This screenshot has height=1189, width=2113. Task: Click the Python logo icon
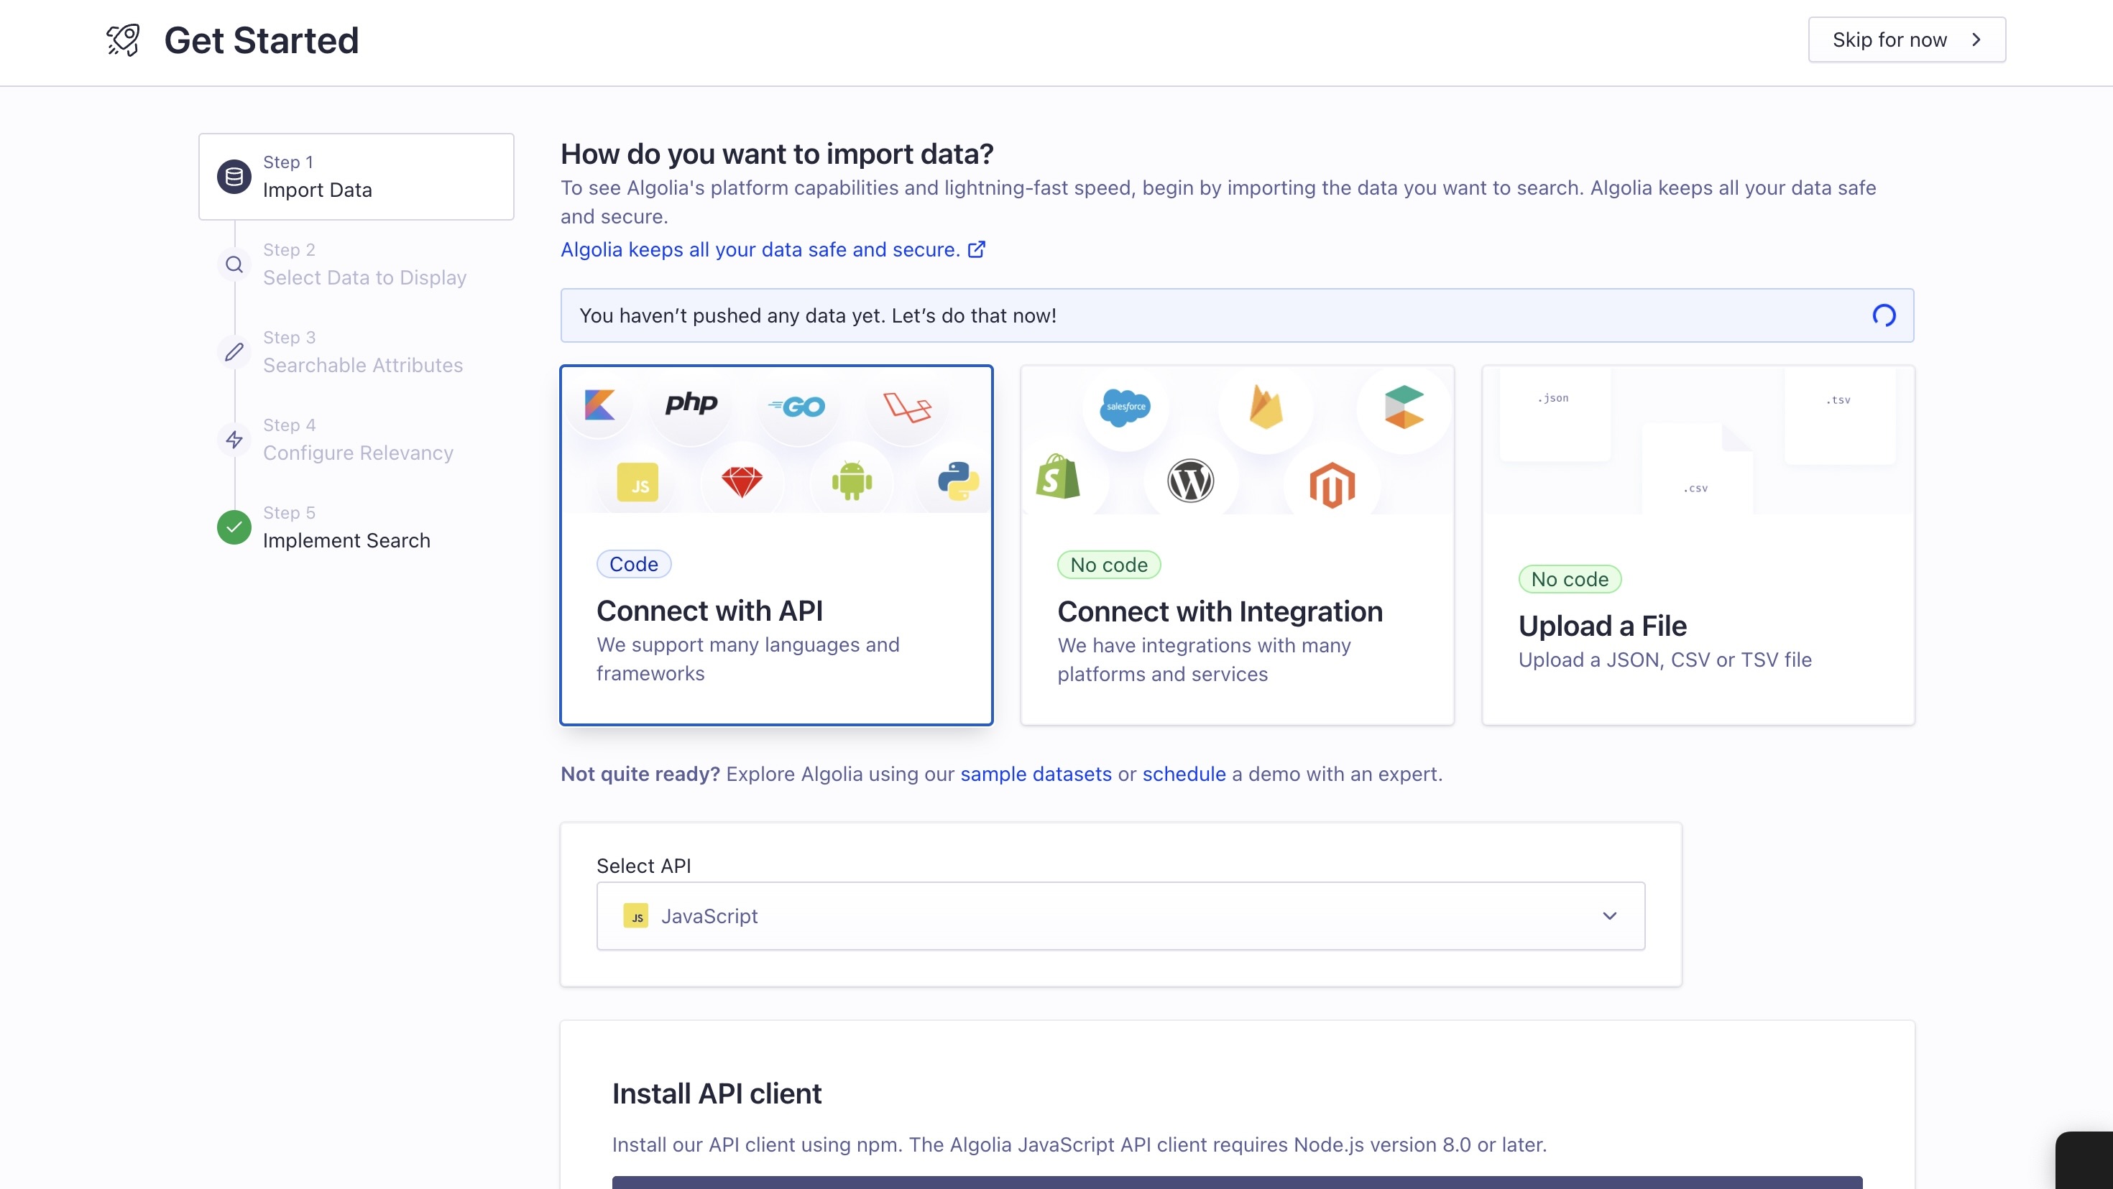(x=958, y=481)
